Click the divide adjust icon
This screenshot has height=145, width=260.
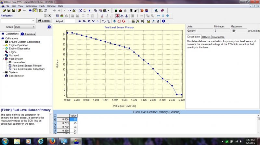[98, 21]
